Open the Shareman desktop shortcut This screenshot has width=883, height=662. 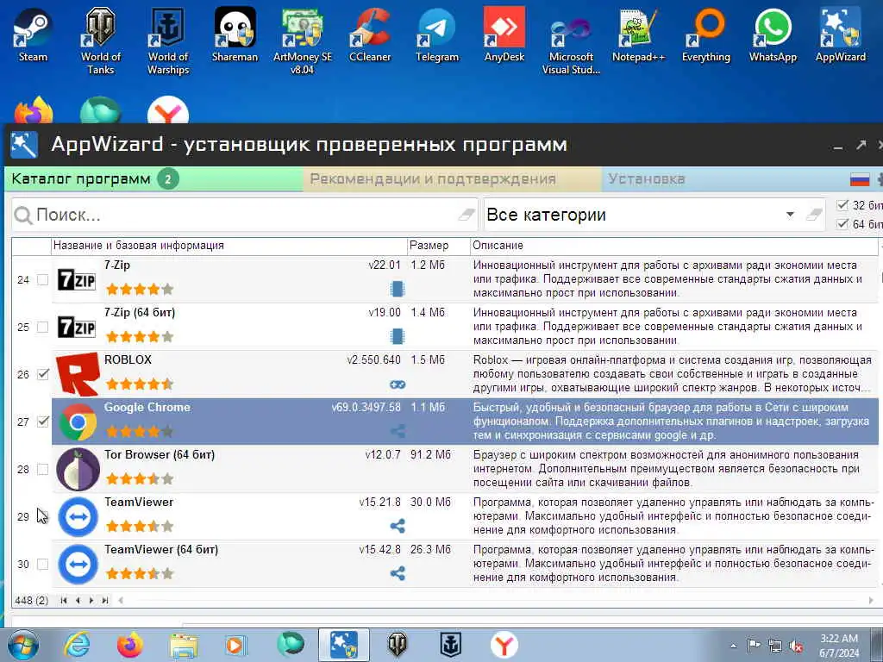(235, 34)
